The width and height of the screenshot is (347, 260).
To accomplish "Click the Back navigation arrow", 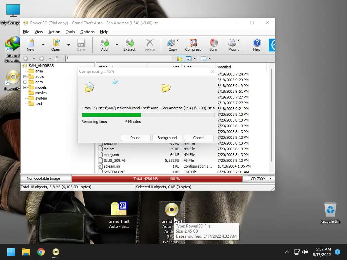I will 26,59.
